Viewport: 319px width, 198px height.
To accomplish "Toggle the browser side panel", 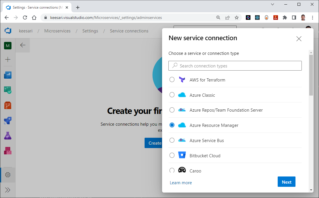I will (294, 18).
